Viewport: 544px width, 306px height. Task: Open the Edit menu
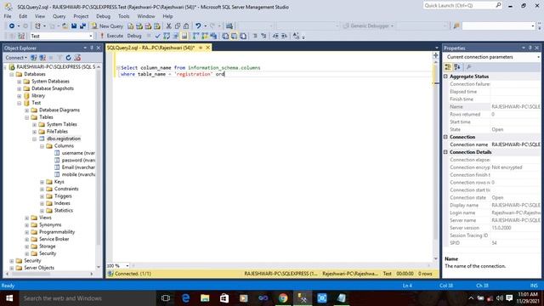pos(23,16)
